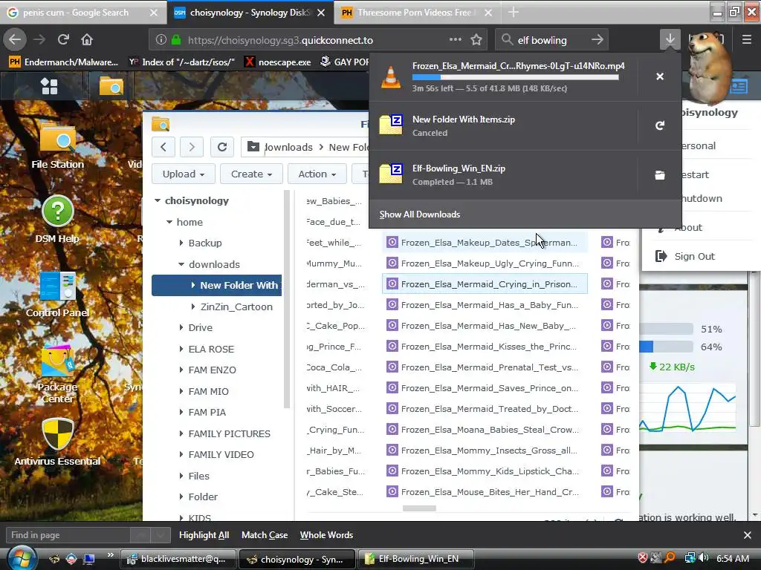Open the Upload dropdown

[183, 174]
